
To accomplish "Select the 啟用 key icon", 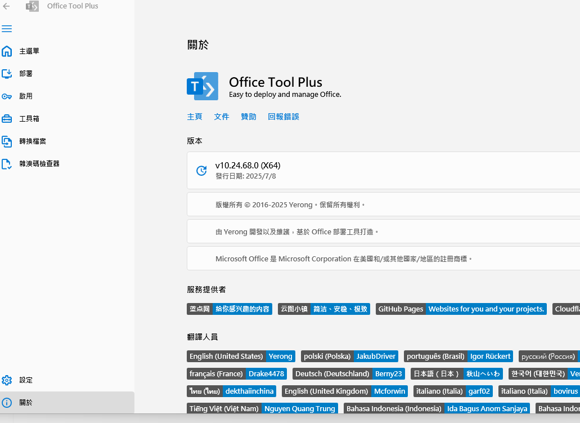I will [x=7, y=96].
